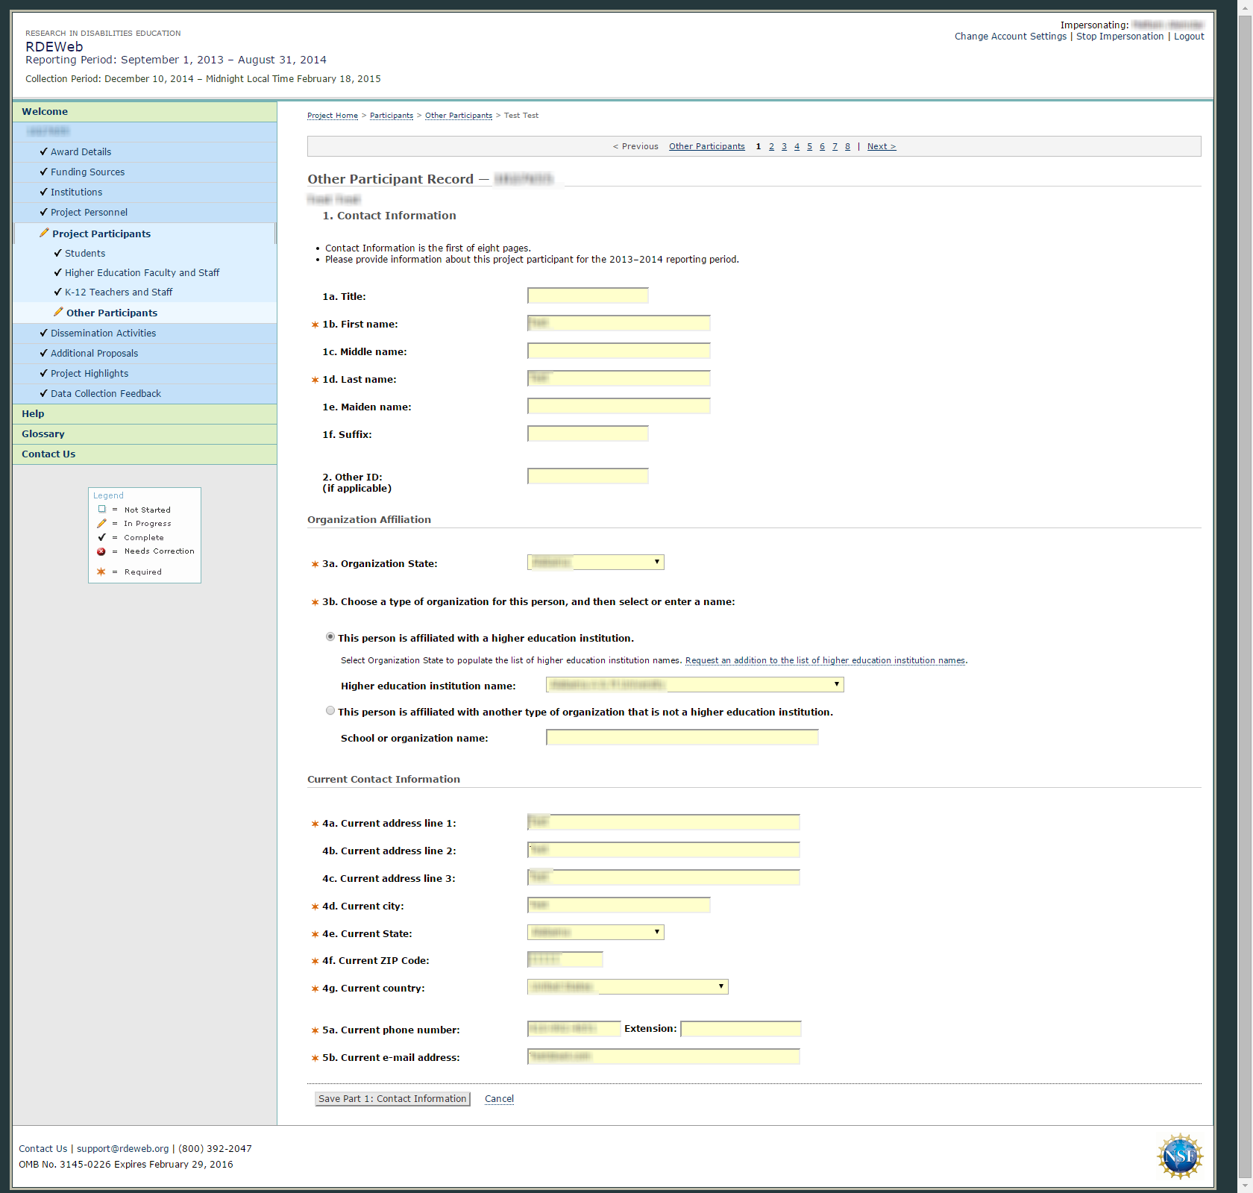1253x1193 pixels.
Task: Click the checkmark icon next to Students
Action: point(57,253)
